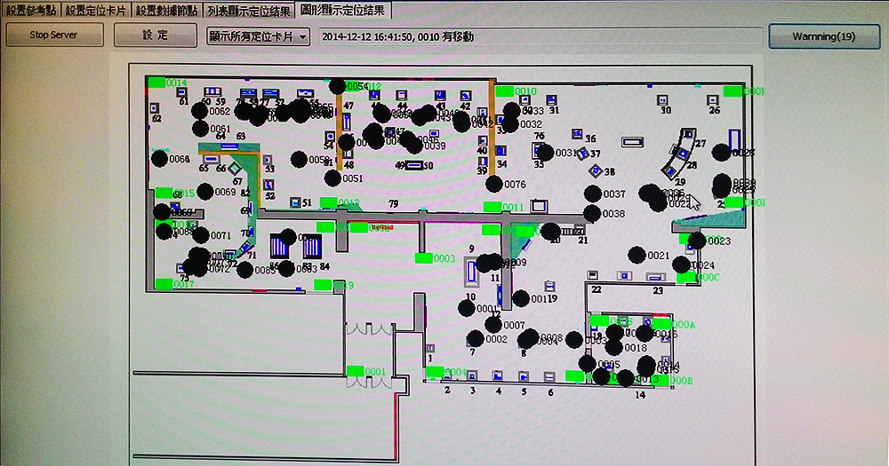889x466 pixels.
Task: Select green reference point 0003
Action: tap(423, 258)
